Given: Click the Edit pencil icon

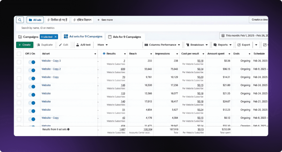Looking at the screenshot, I should pyautogui.click(x=61, y=45).
